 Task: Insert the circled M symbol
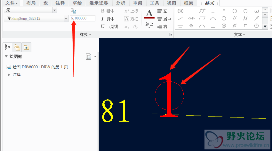pos(224,26)
